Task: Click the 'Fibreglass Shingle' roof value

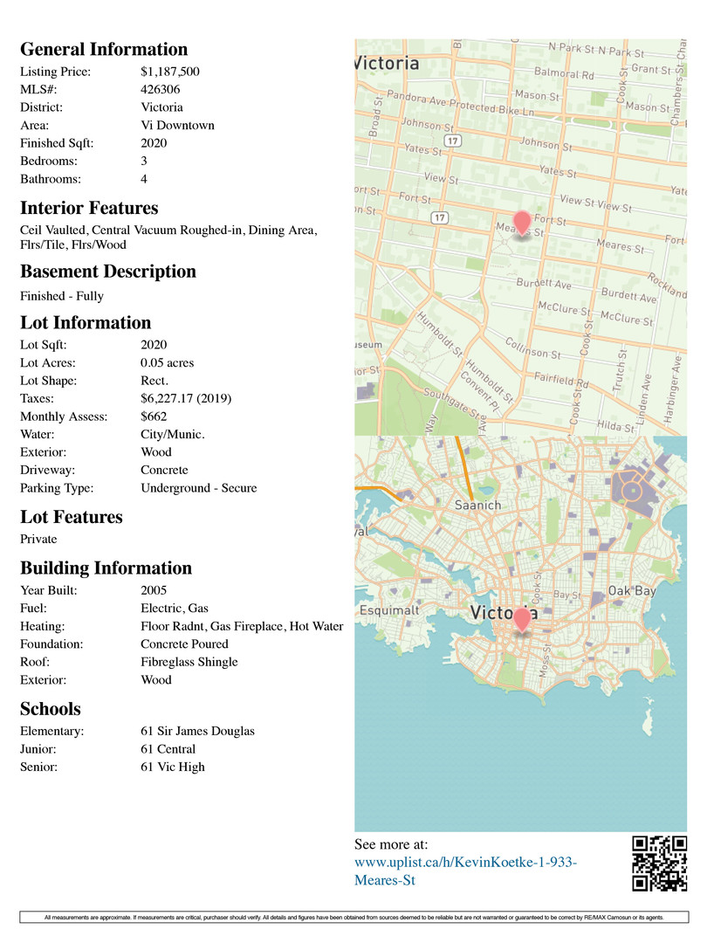Action: click(189, 662)
